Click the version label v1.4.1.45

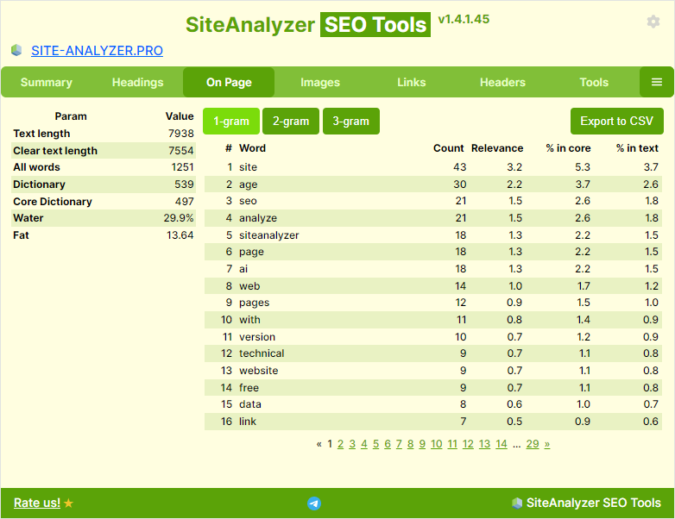pos(464,19)
